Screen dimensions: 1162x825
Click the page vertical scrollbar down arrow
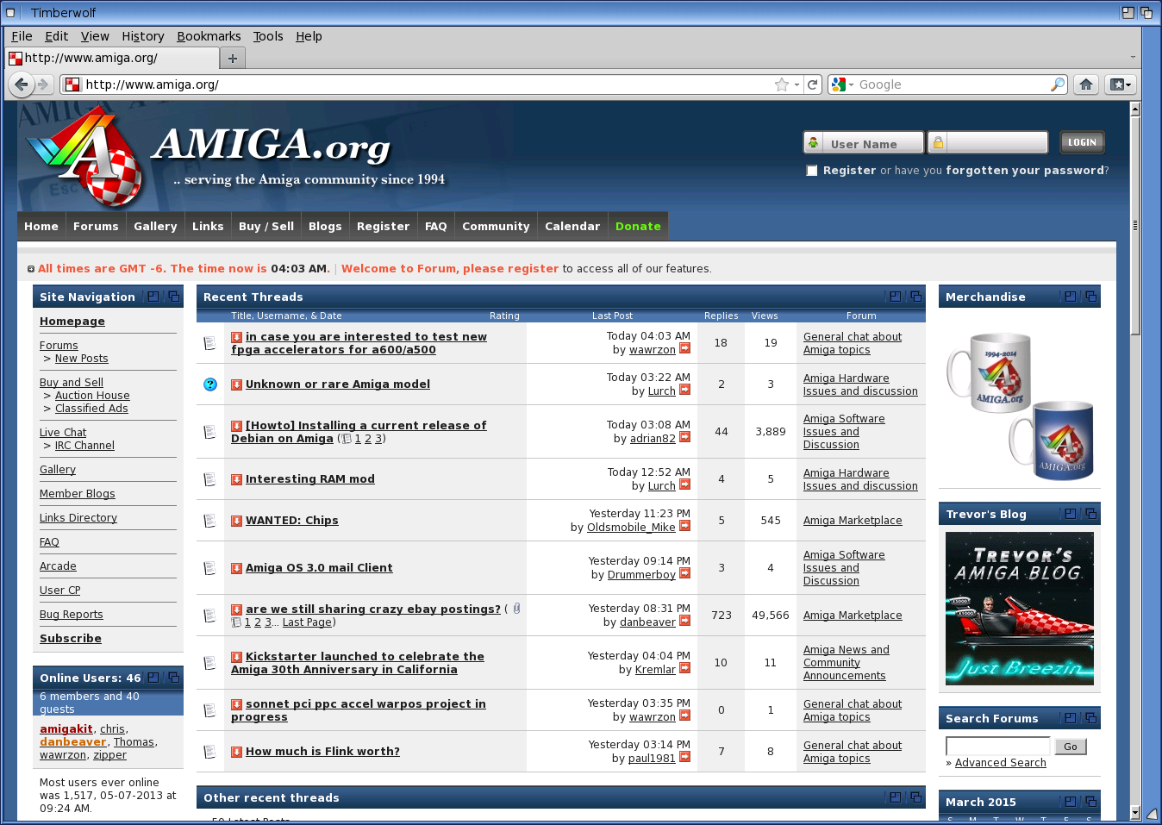1135,812
